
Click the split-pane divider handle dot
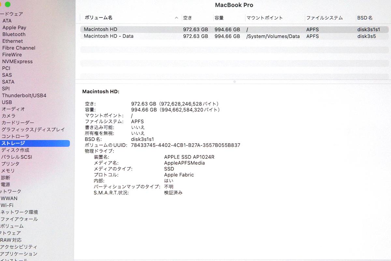pyautogui.click(x=234, y=82)
